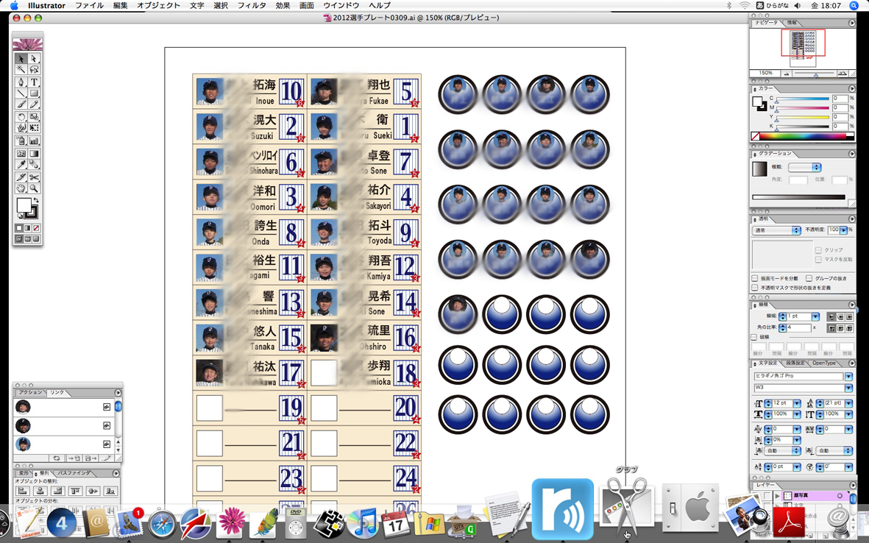Toggle グループの抜き checkbox
This screenshot has width=869, height=543.
809,278
